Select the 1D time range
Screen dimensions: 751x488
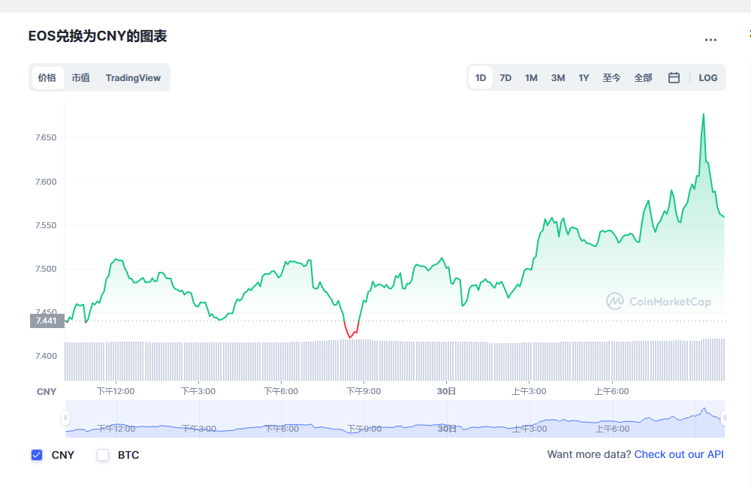(481, 77)
